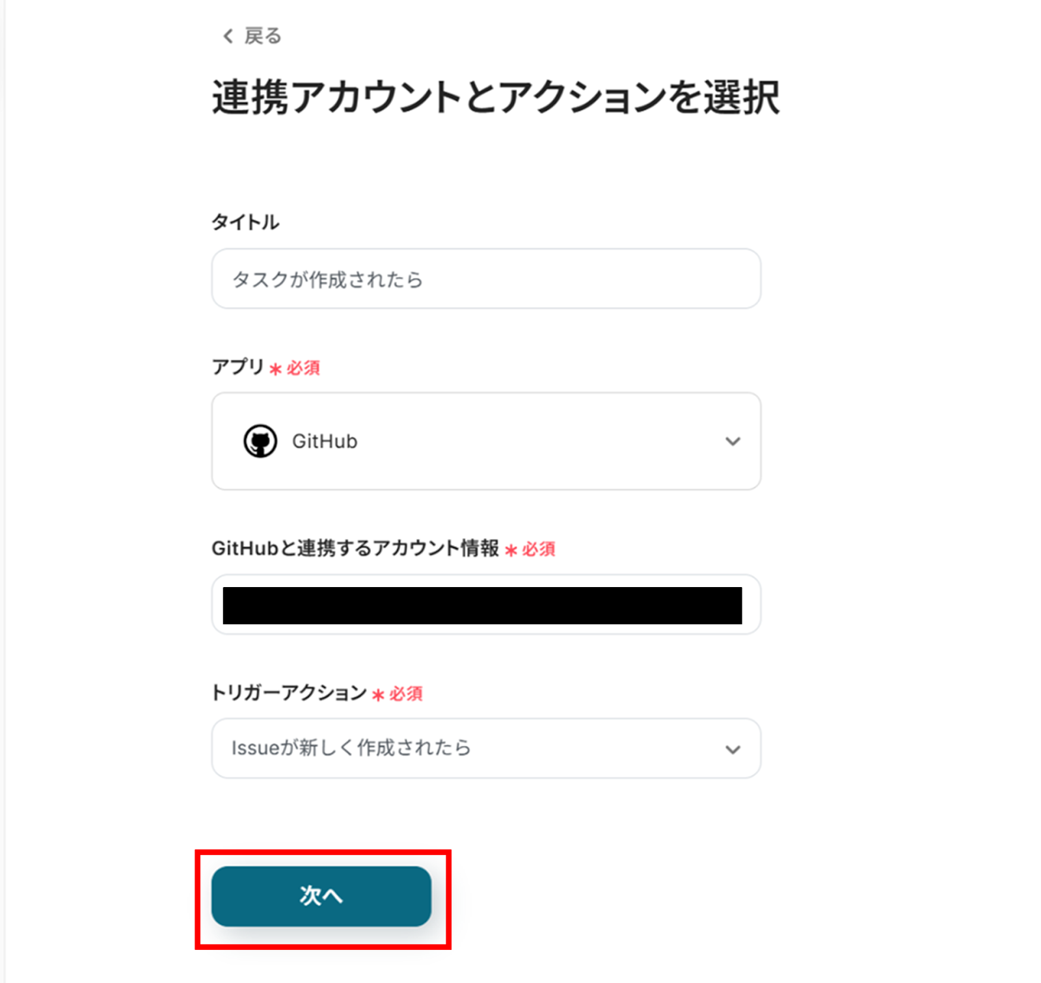This screenshot has width=1041, height=983.
Task: Click the GitHub app name text
Action: point(325,441)
